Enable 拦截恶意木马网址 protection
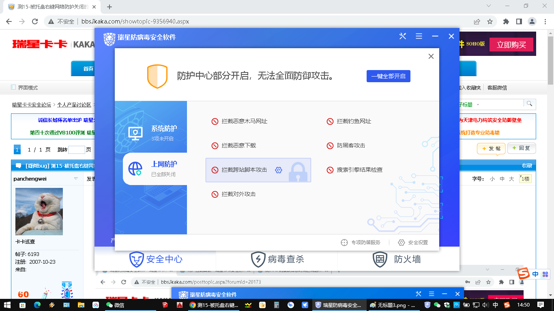 215,121
